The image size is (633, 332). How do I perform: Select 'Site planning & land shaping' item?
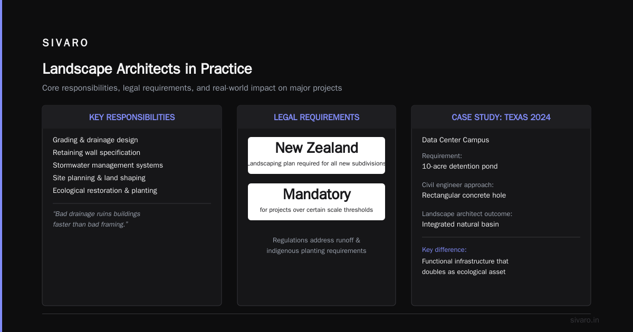[x=99, y=178]
